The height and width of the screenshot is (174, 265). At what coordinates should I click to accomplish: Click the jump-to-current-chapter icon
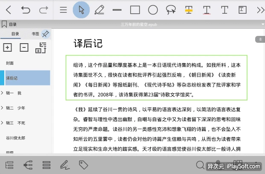pyautogui.click(x=41, y=48)
